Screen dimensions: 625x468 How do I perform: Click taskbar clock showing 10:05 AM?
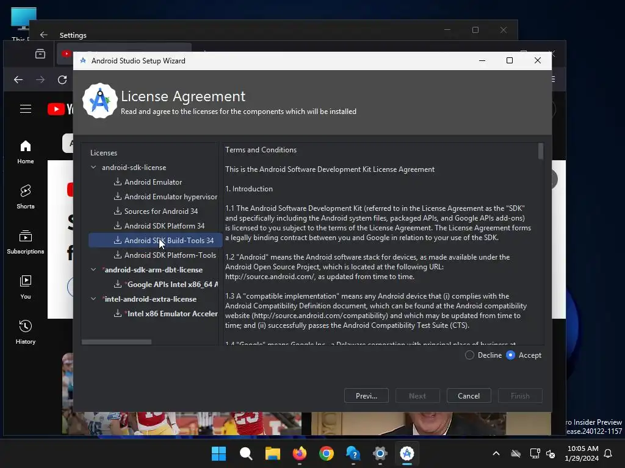pyautogui.click(x=582, y=453)
